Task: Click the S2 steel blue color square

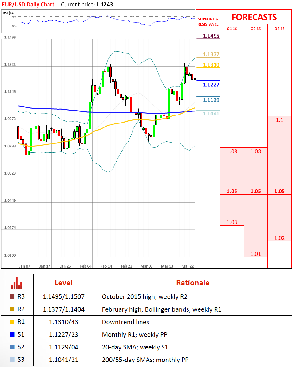Action: [12, 347]
